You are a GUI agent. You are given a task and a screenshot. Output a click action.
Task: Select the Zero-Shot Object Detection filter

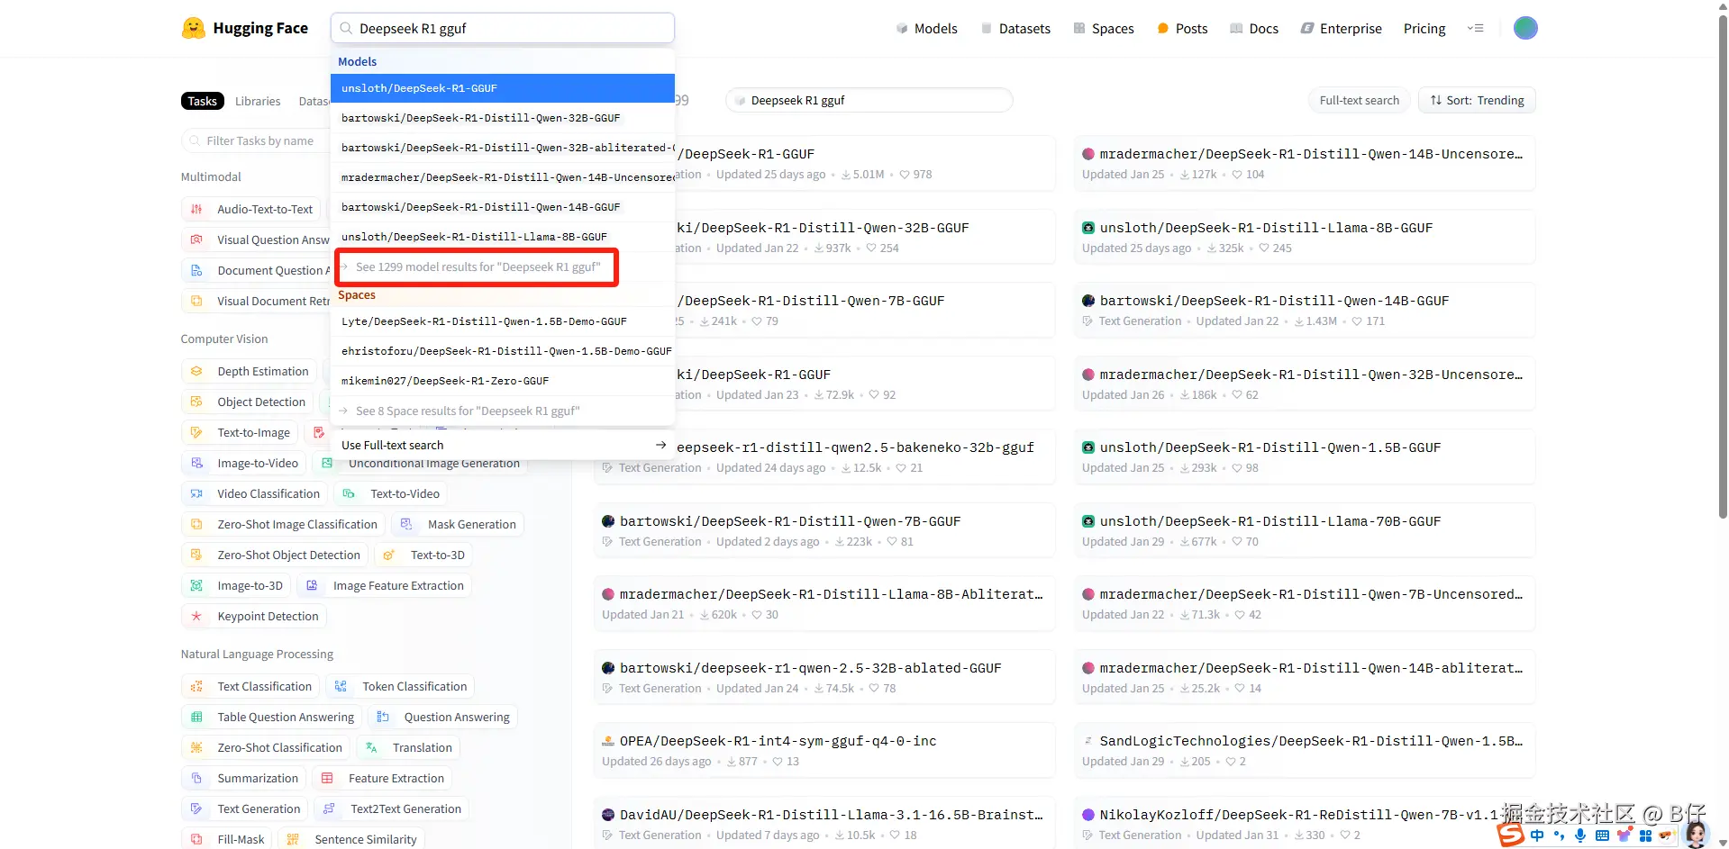[x=275, y=555]
